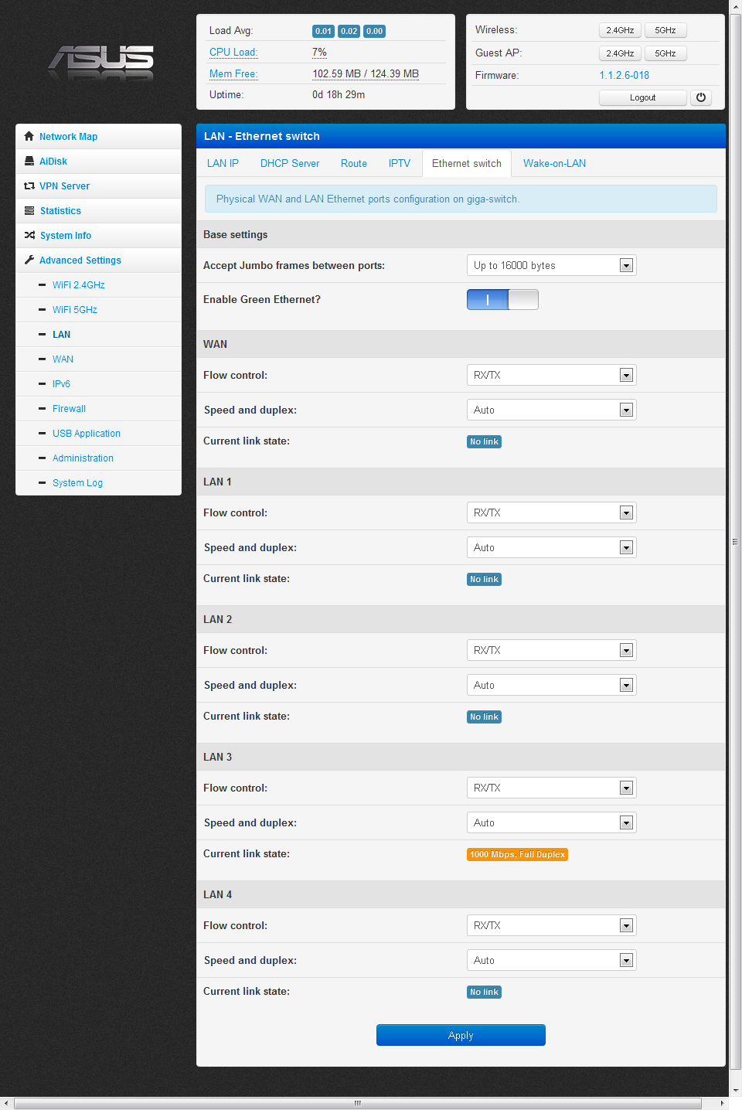Click the Apply button
This screenshot has height=1110, width=742.
coord(461,1035)
